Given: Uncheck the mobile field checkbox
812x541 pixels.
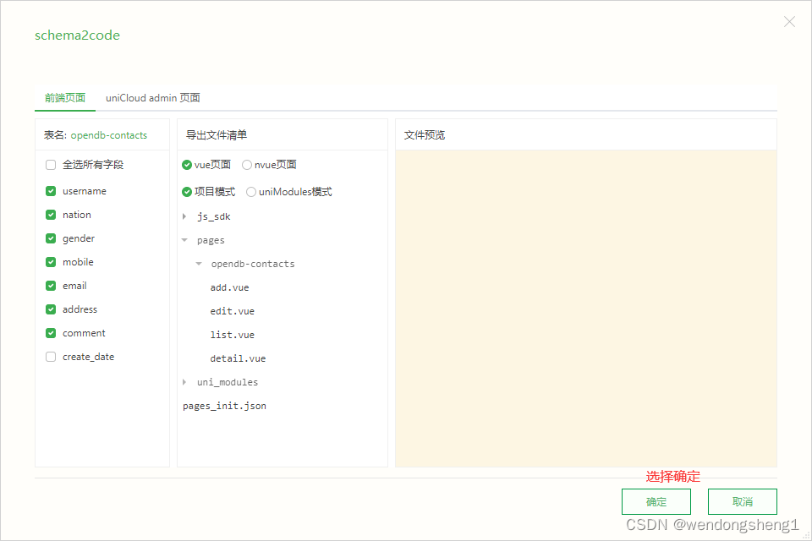Looking at the screenshot, I should click(x=51, y=262).
